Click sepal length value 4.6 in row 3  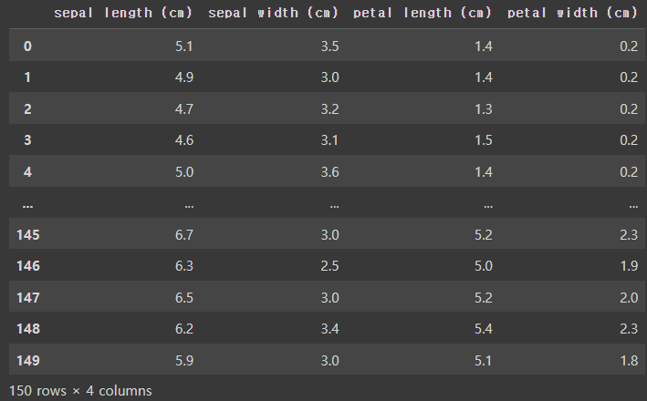tap(184, 140)
